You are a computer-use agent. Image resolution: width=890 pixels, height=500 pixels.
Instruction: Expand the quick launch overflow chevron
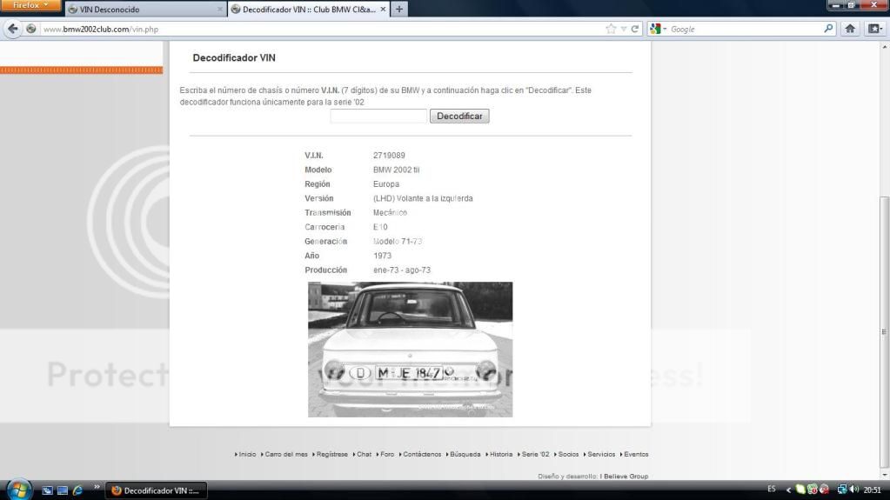pos(97,487)
